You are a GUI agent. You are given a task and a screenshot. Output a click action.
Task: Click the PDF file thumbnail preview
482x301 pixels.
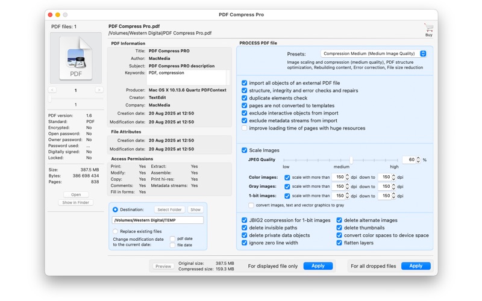click(x=76, y=58)
